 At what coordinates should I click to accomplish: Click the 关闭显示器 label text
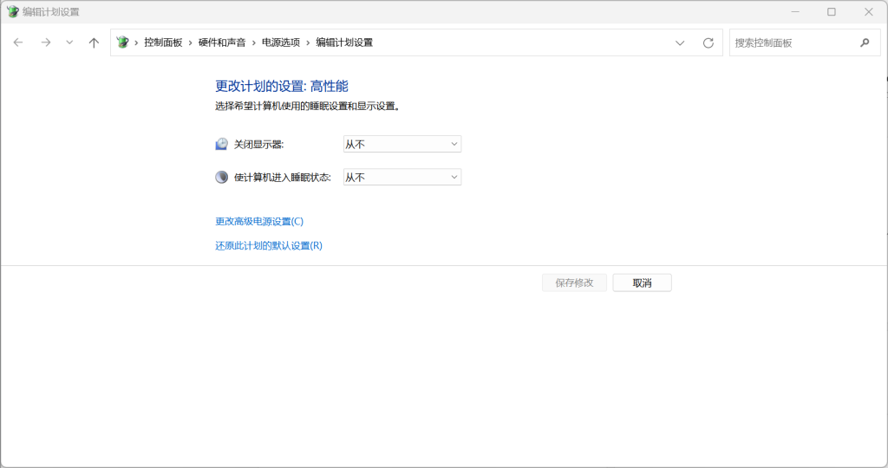pyautogui.click(x=258, y=145)
